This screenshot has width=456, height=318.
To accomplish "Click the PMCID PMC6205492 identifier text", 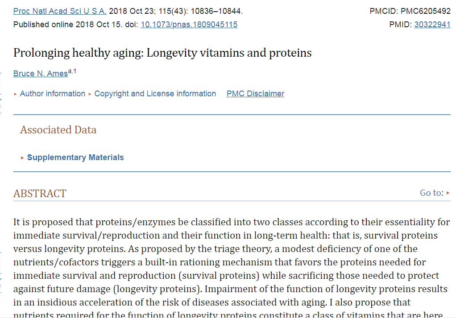I will tap(410, 11).
